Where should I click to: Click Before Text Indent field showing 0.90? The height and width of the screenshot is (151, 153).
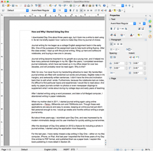pos(138,63)
